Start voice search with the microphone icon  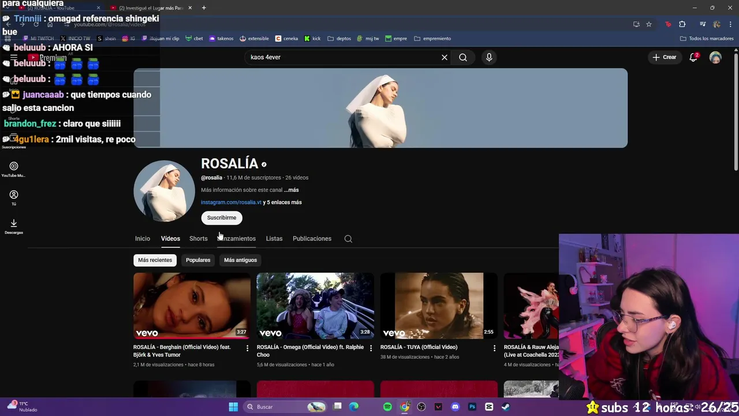489,57
